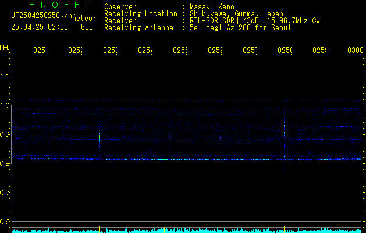Screen dimensions: 366x233
Task: Click the cyan noise level strip at bottom
Action: point(186,231)
